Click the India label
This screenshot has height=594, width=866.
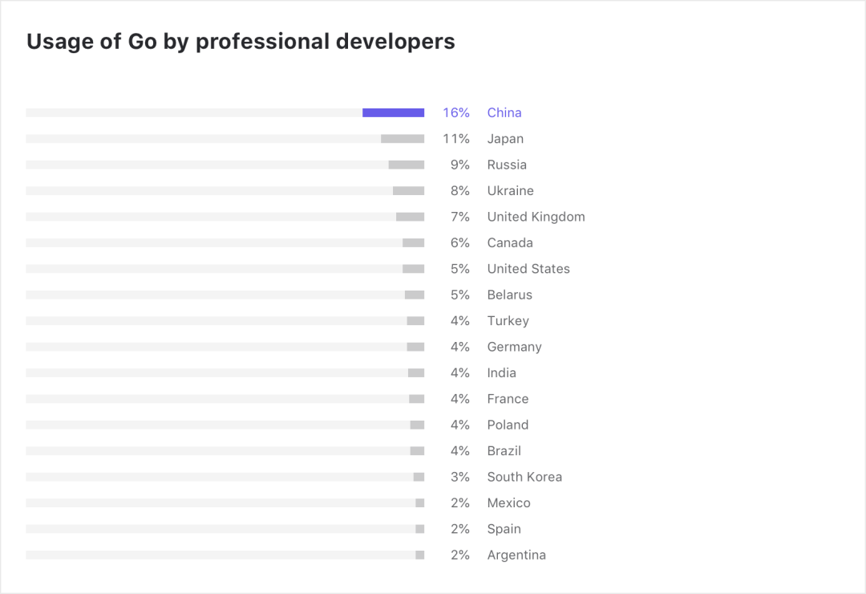501,372
